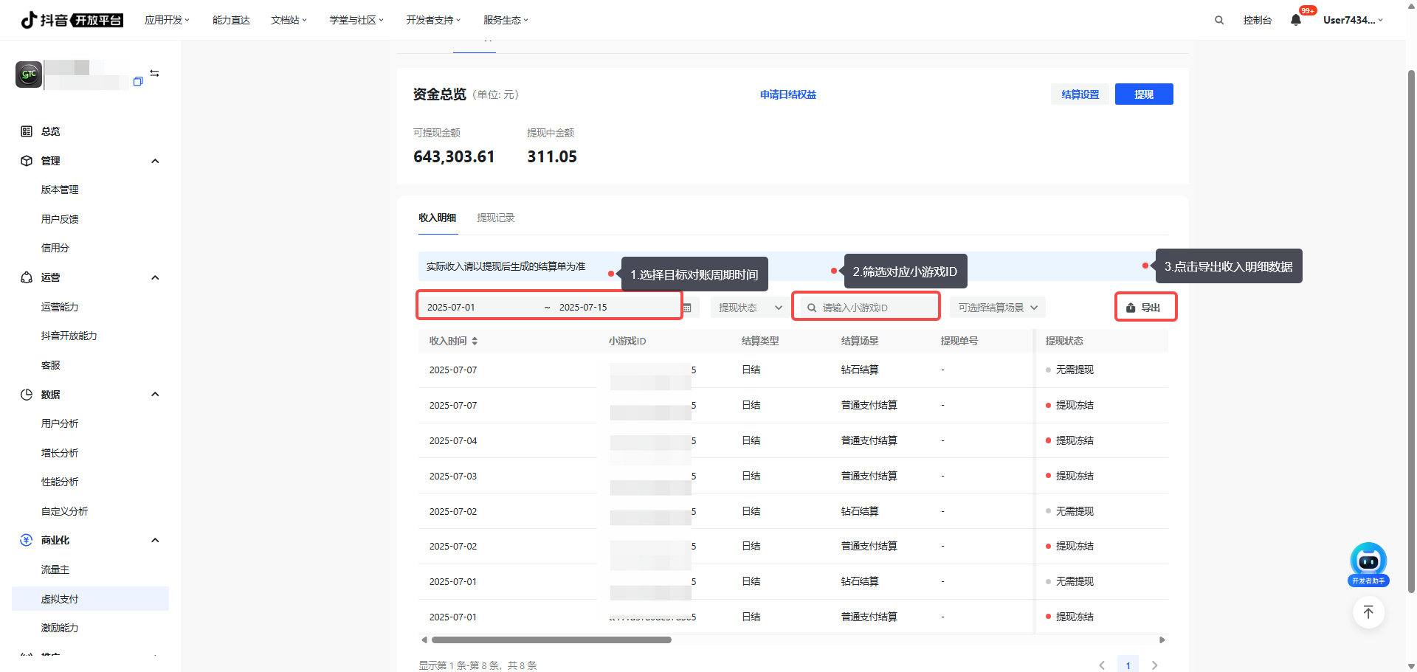Click the search magnifier icon in header

click(1219, 21)
